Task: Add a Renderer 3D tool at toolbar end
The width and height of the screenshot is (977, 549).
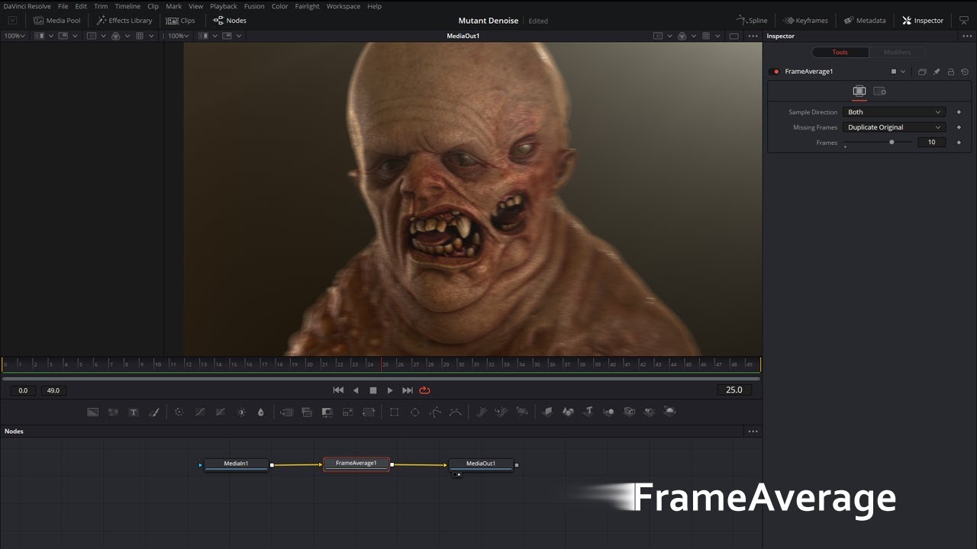Action: (x=669, y=412)
